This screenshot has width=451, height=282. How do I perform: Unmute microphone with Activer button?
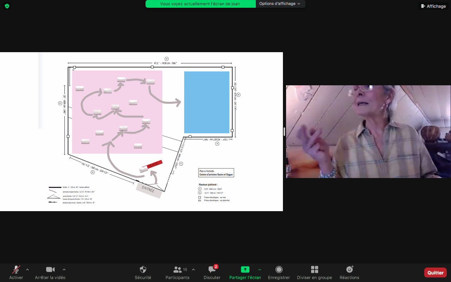point(16,272)
